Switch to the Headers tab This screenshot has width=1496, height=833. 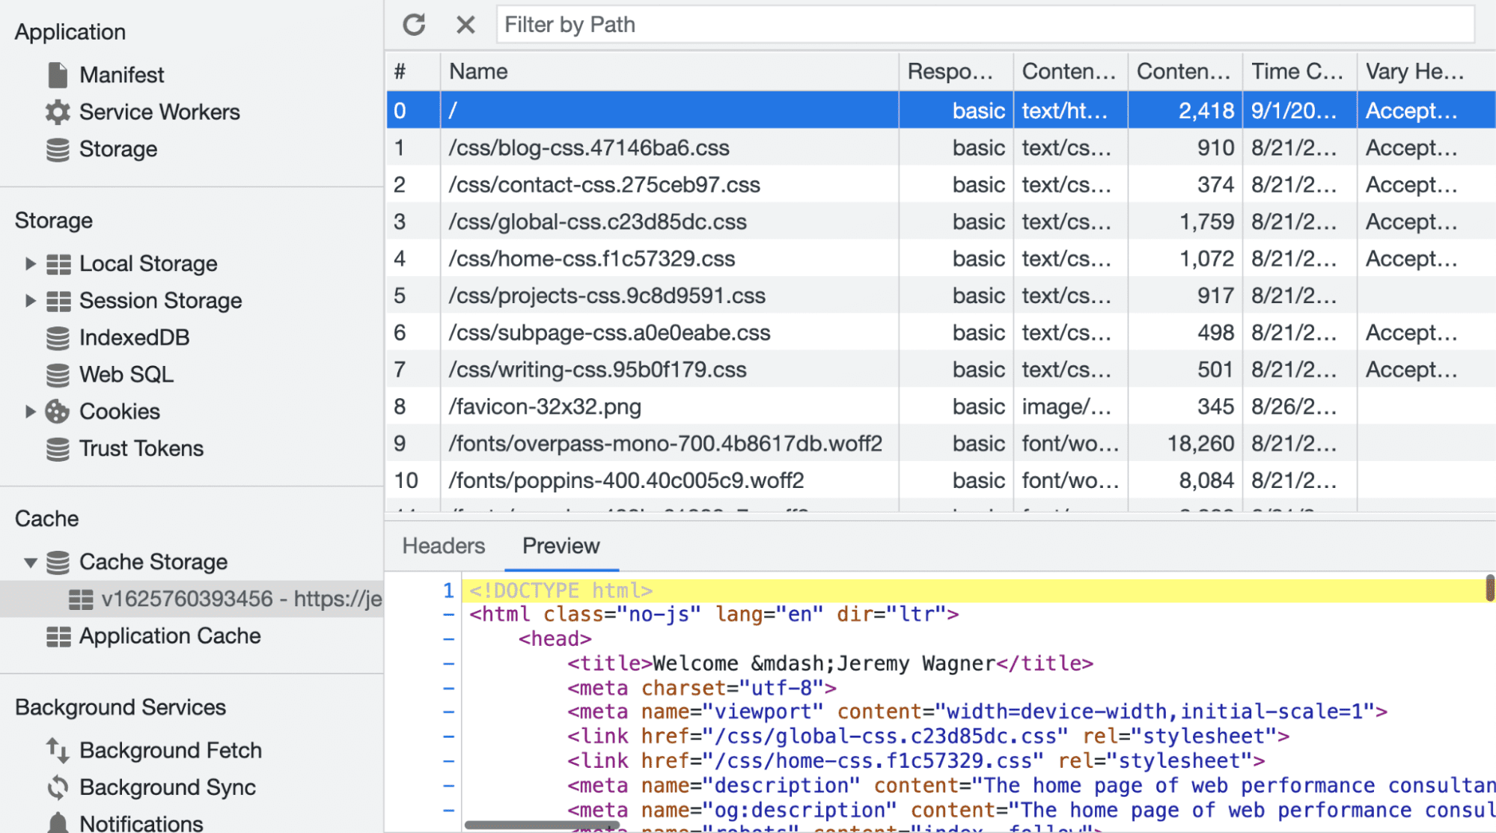coord(443,546)
